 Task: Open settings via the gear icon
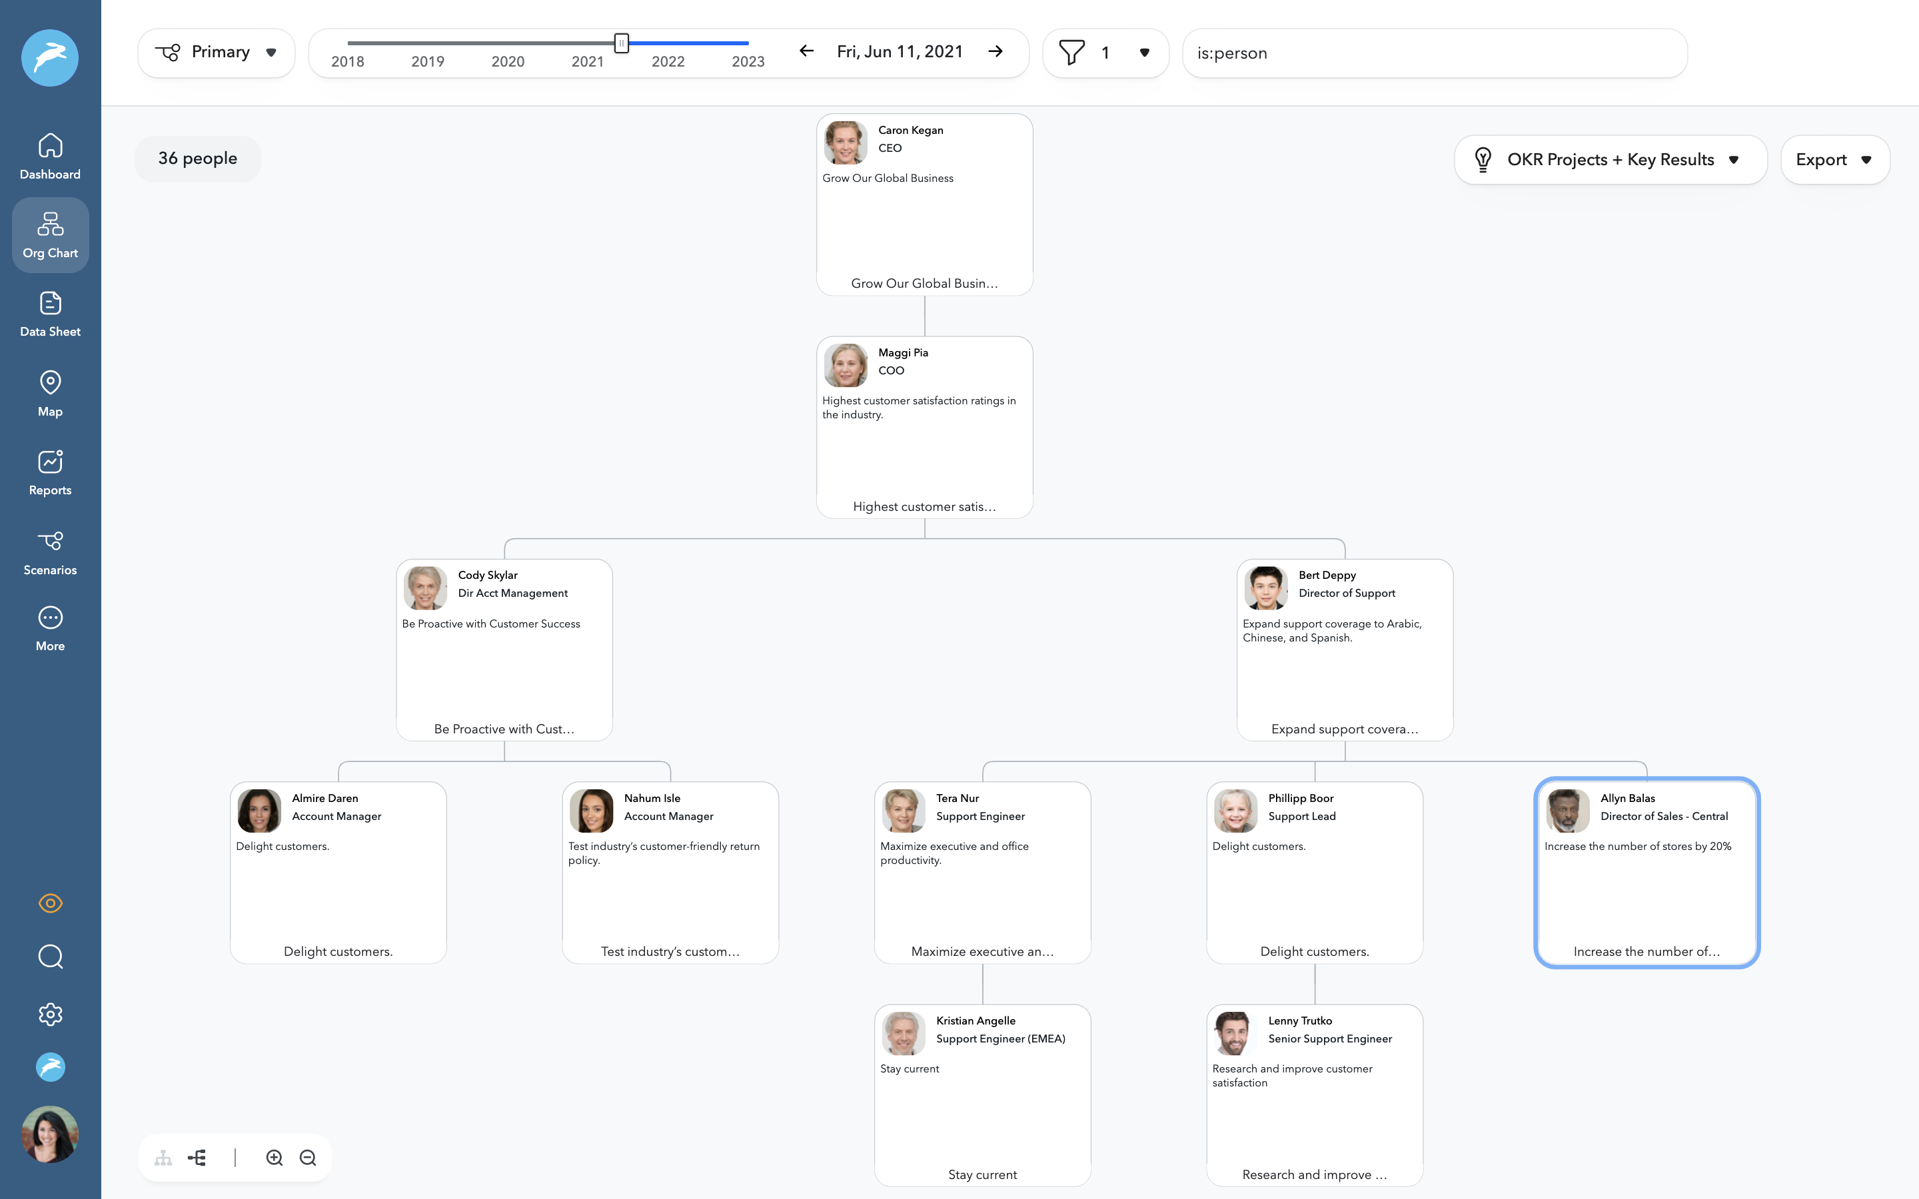[50, 1014]
